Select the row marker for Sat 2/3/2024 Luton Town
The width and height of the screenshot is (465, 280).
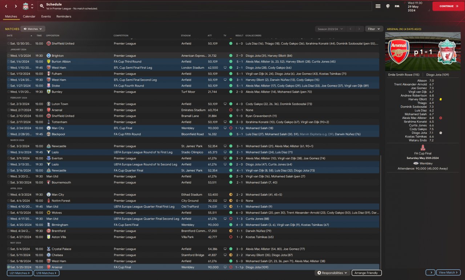pyautogui.click(x=8, y=104)
